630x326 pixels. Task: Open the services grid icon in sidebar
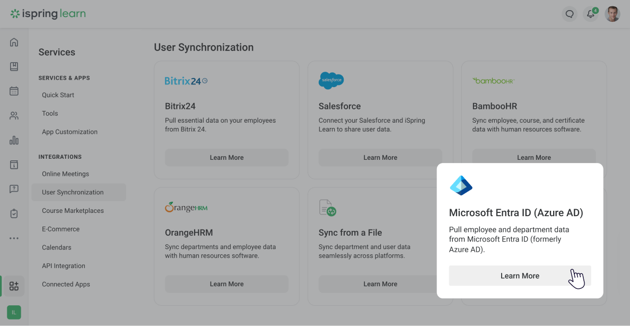point(14,286)
